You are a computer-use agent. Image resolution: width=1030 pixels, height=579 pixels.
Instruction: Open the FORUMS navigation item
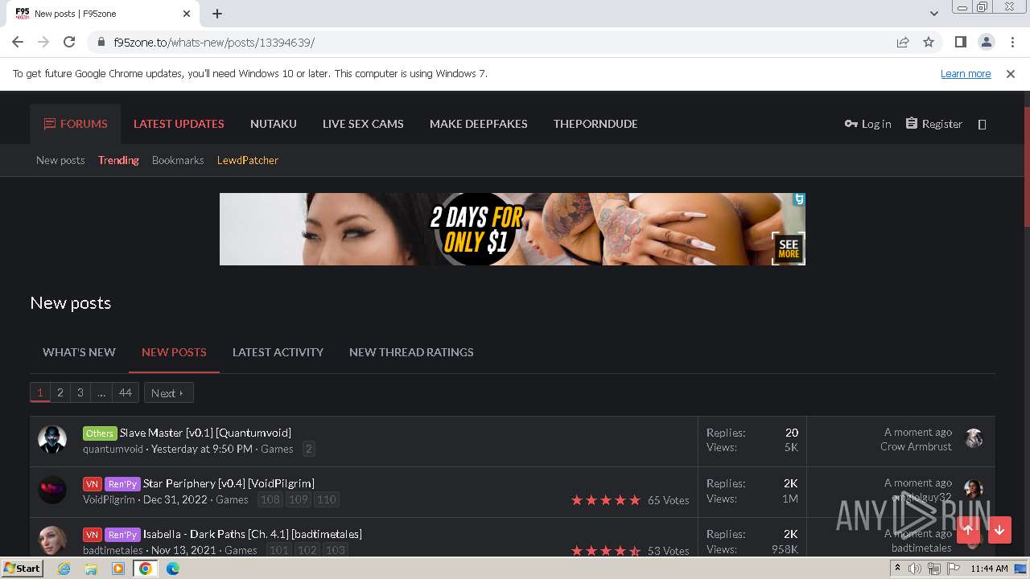[x=76, y=124]
